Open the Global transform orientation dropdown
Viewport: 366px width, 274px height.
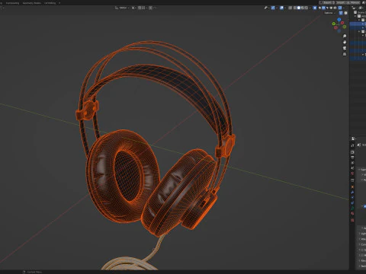point(122,8)
